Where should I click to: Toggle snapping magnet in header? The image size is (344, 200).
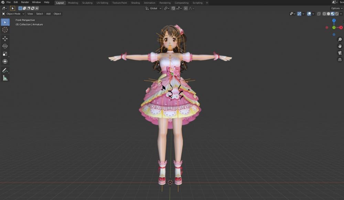click(x=173, y=8)
